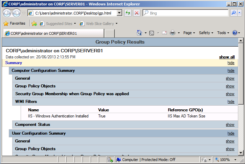Click the vertical scrollbar down arrow
Image resolution: width=245 pixels, height=164 pixels.
coord(241,153)
